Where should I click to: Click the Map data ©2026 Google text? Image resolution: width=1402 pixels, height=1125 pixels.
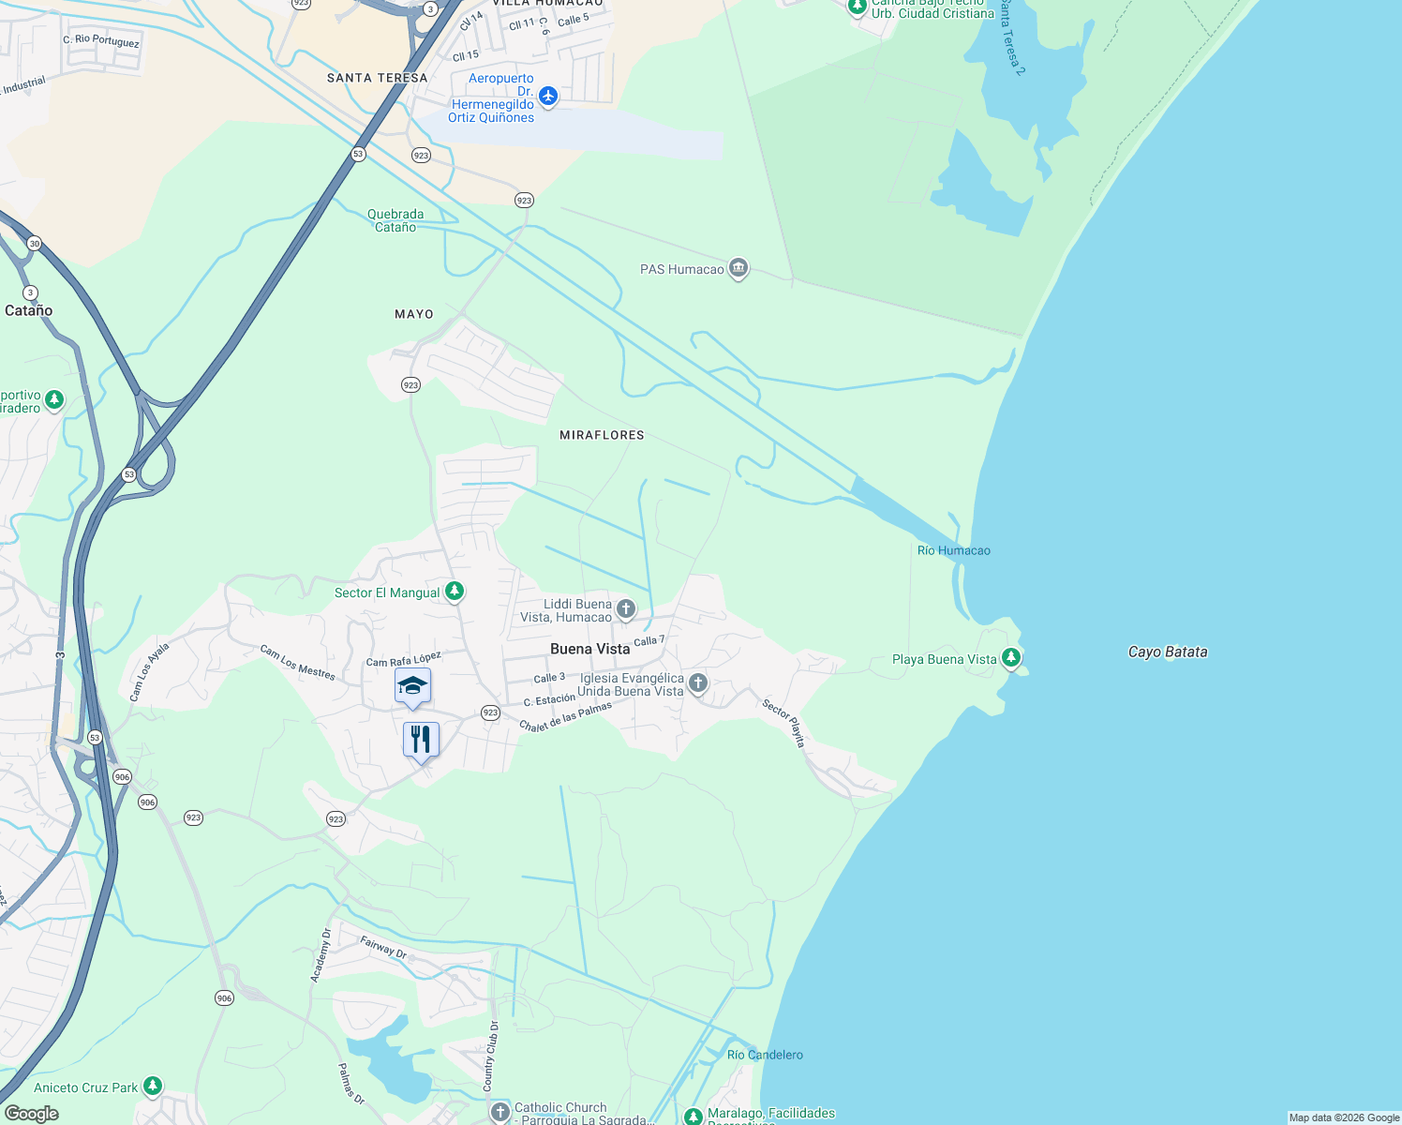(1344, 1117)
